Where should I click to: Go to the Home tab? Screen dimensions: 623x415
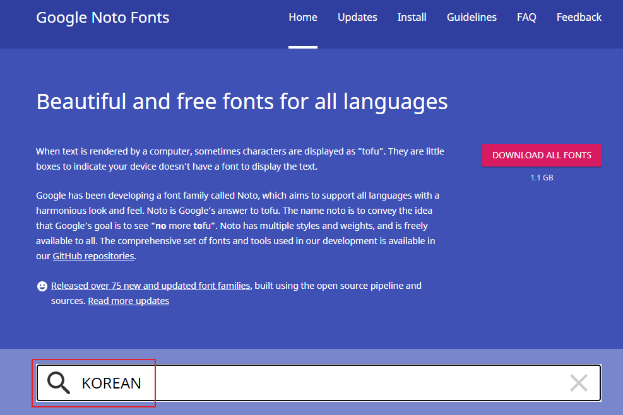coord(303,17)
